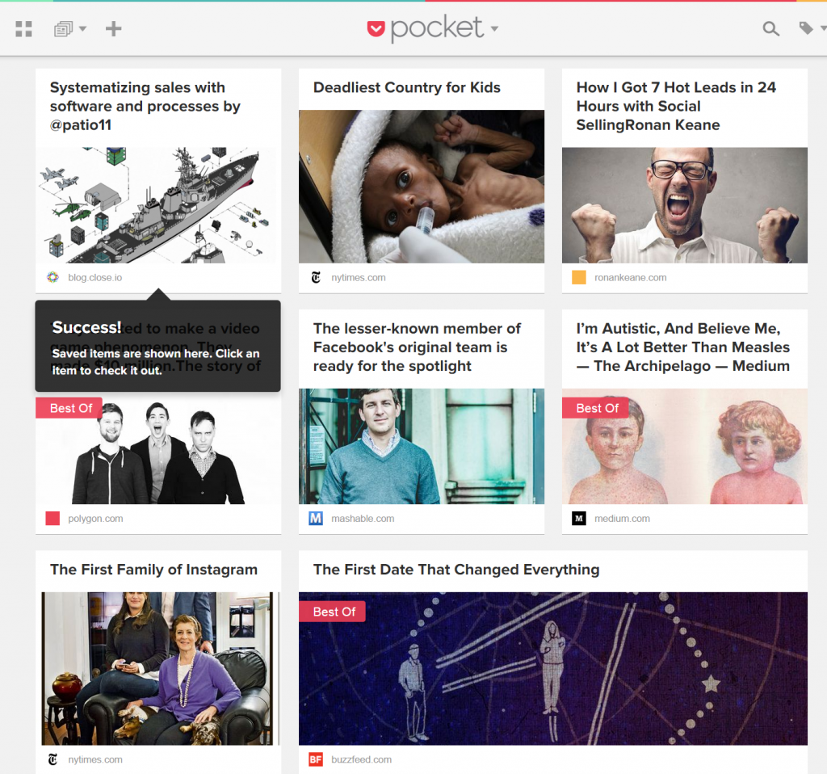The image size is (827, 774).
Task: Click the warship illustration thumbnail
Action: (x=158, y=205)
